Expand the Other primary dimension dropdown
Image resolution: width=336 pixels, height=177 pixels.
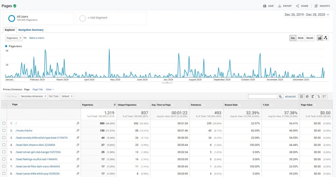click(x=50, y=89)
